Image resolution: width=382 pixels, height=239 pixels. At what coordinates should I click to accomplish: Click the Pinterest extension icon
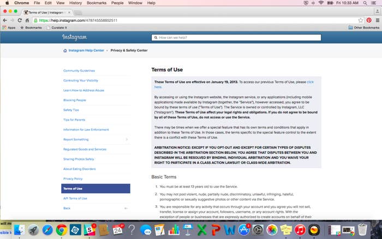point(369,21)
